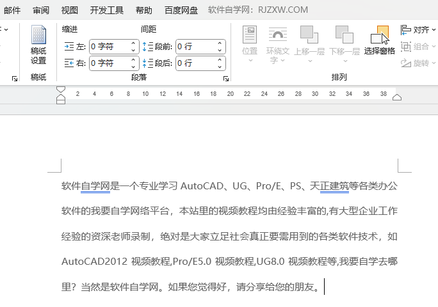Click the right indent marker on ruler
Viewport: 438px width, 307px height.
tap(397, 97)
